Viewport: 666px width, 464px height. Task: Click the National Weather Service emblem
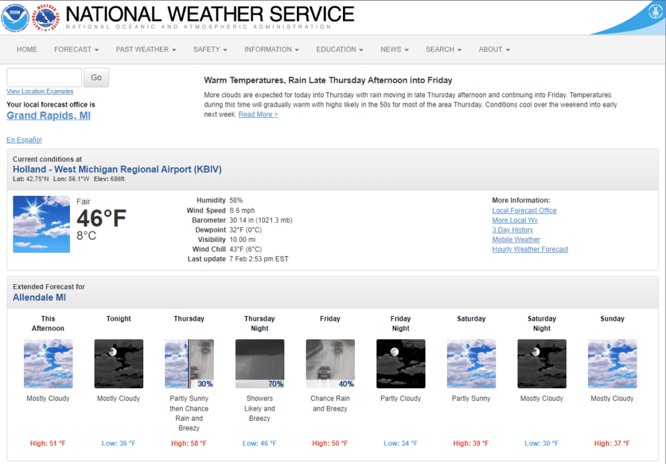[46, 17]
